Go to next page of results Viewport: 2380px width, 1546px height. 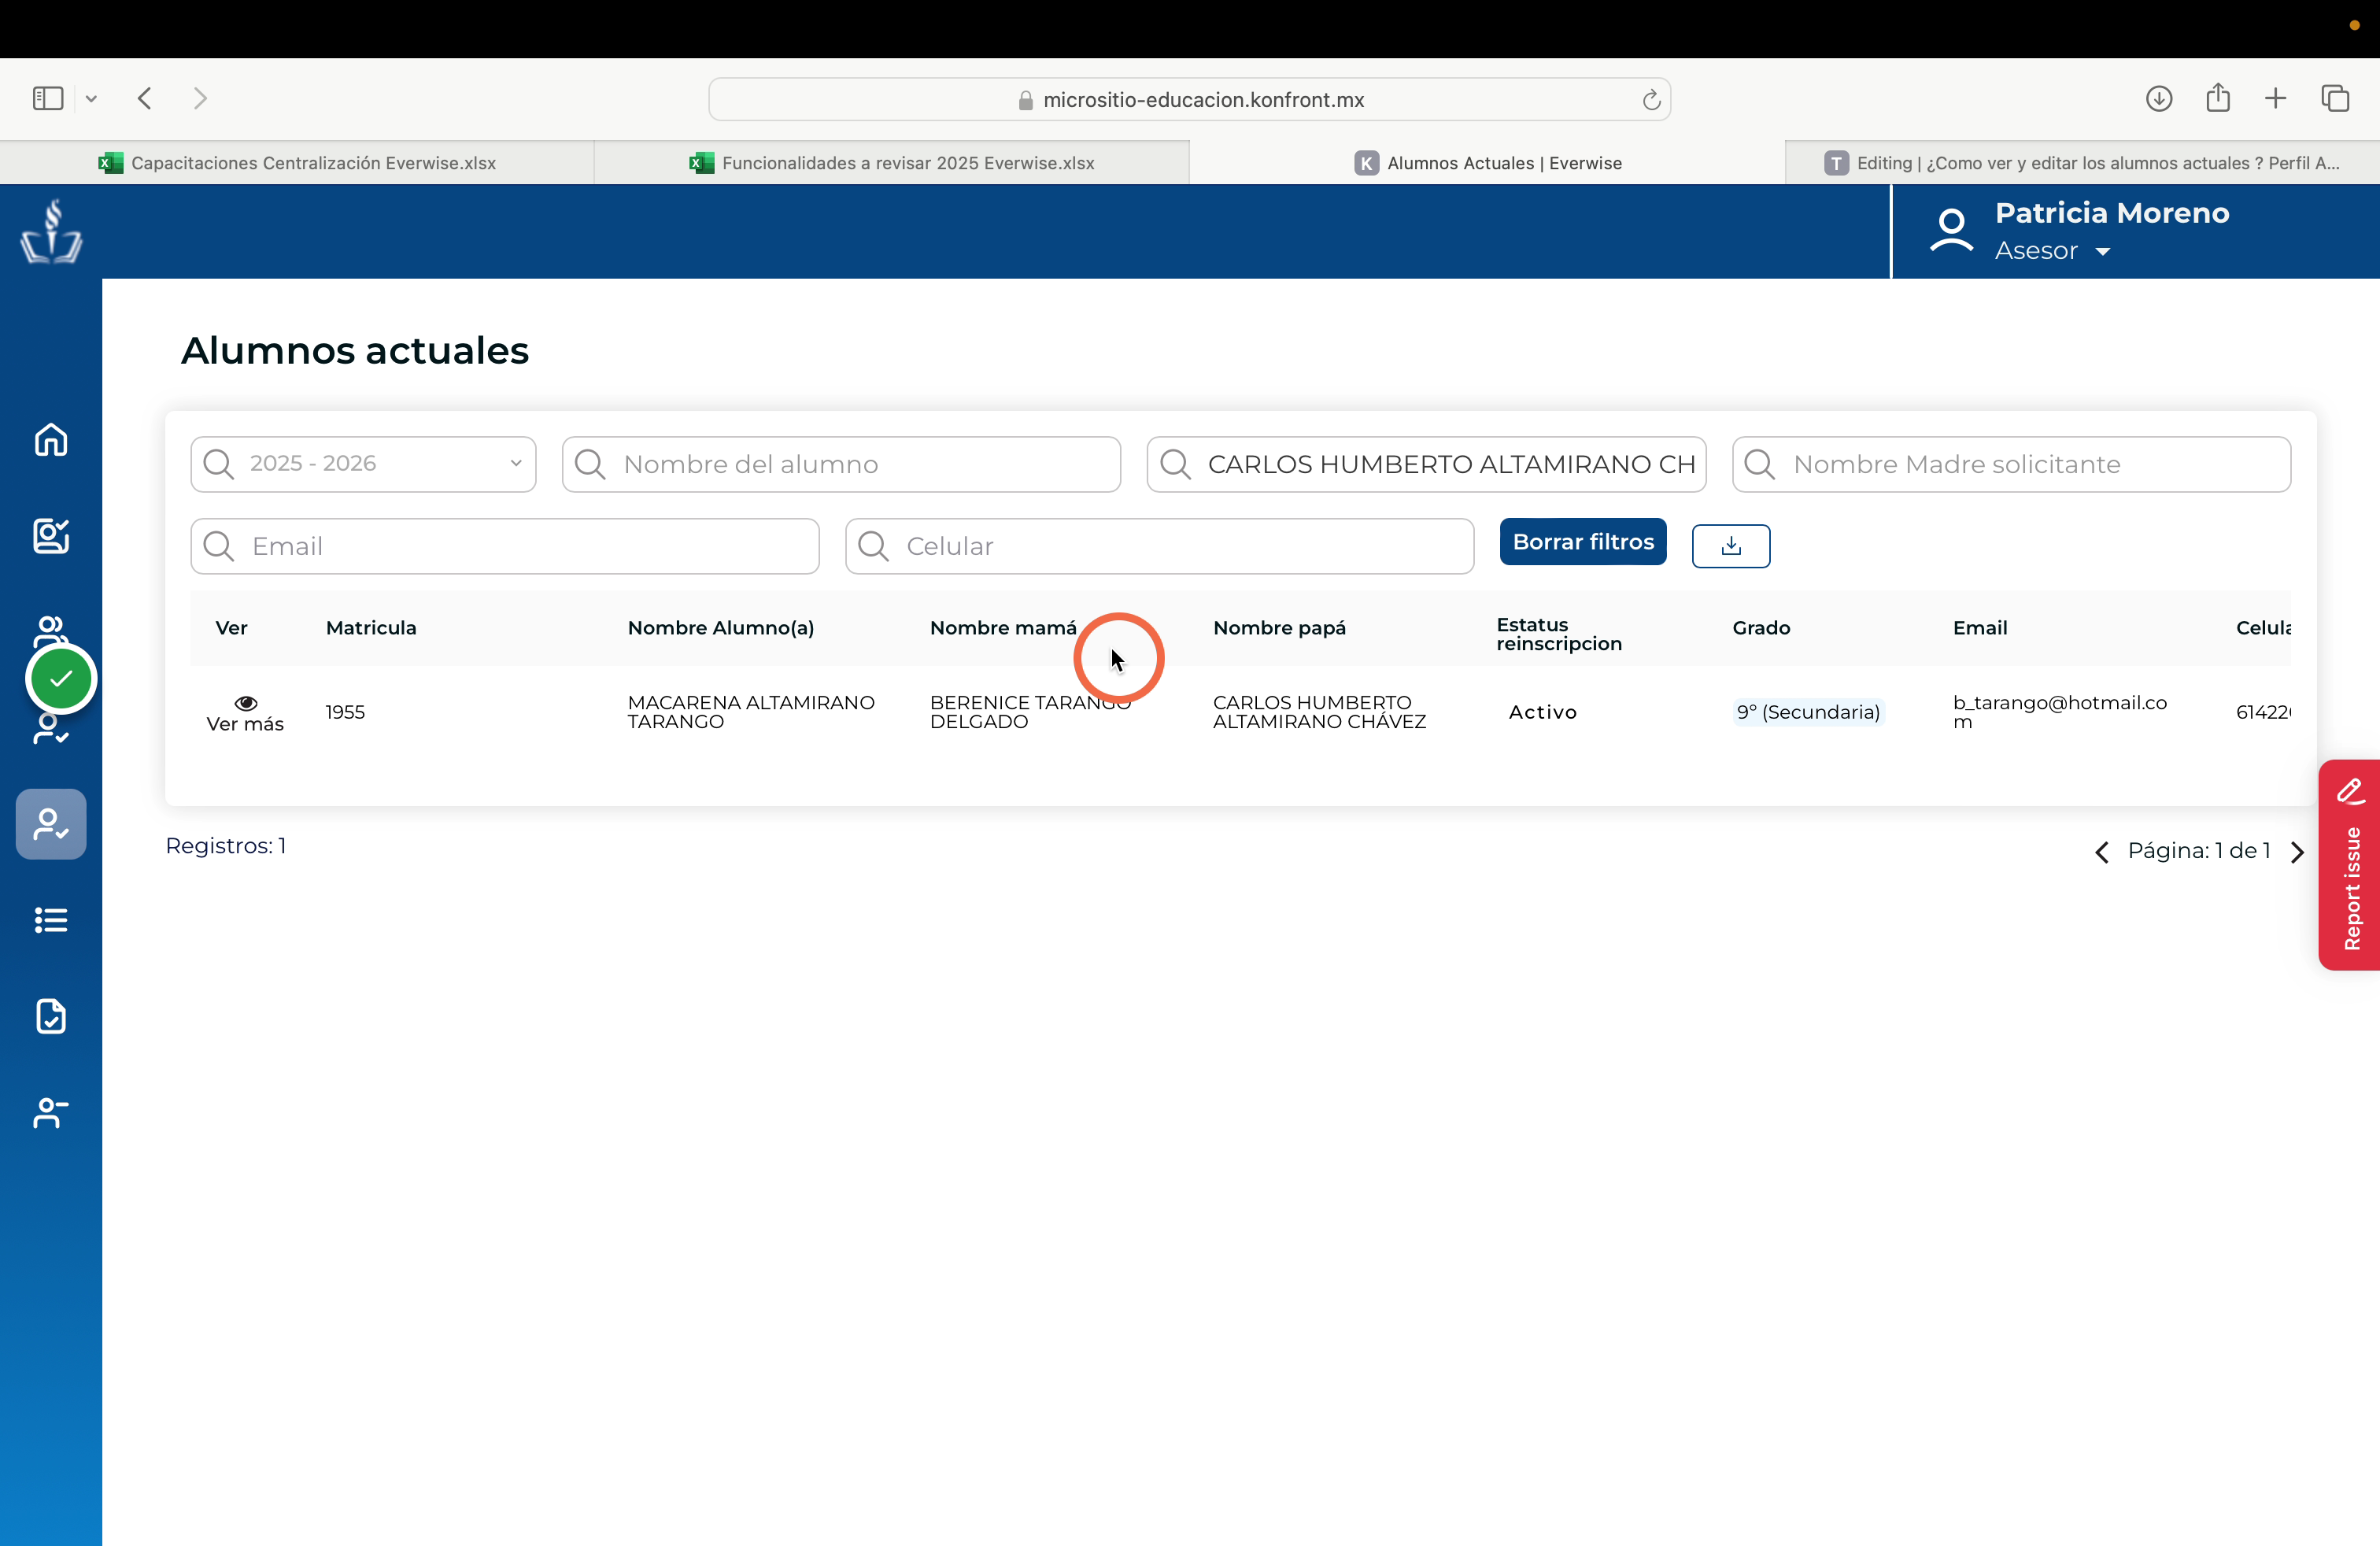2297,852
